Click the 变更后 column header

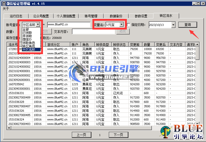pos(161,45)
